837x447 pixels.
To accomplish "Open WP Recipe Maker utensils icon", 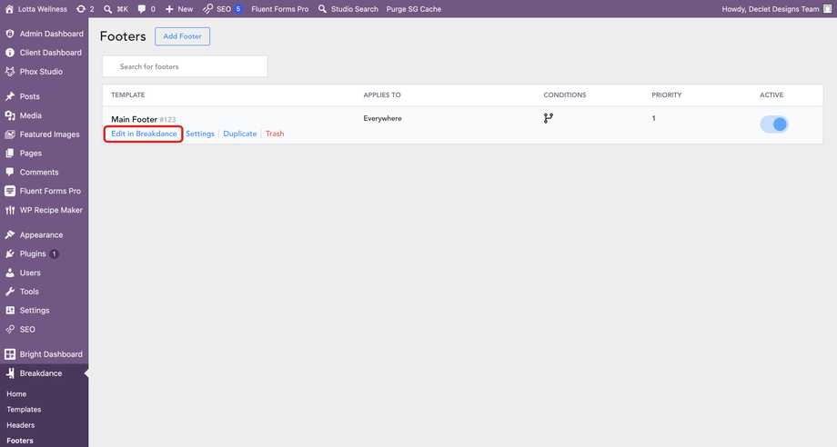I will 10,210.
